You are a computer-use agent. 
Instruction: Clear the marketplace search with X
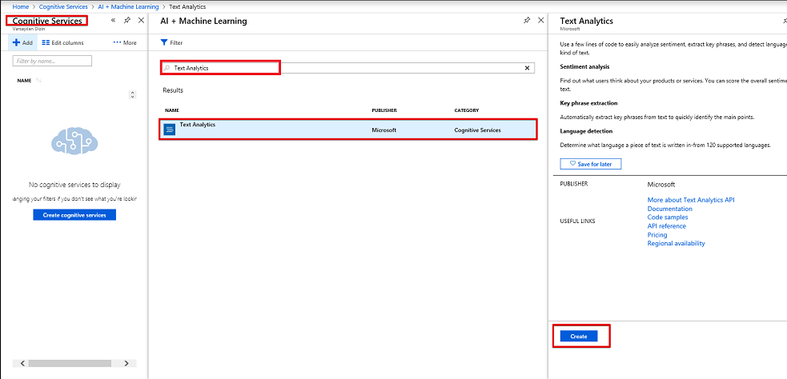[527, 68]
